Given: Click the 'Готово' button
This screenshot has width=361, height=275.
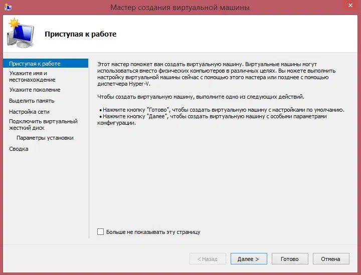Looking at the screenshot, I should coord(290,259).
